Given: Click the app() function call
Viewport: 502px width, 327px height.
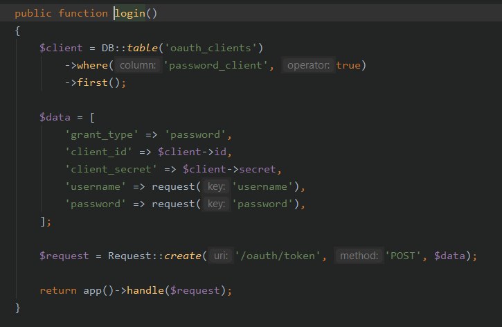Looking at the screenshot, I should click(x=98, y=290).
